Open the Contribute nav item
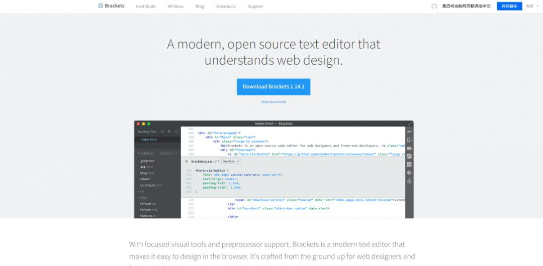Viewport: 543px width, 266px height. pos(145,6)
